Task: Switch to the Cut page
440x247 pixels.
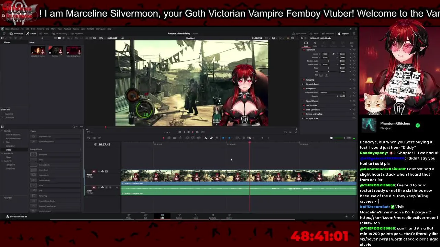Action: (145, 216)
